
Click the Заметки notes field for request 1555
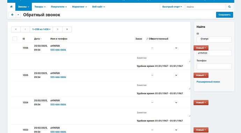click(x=163, y=85)
